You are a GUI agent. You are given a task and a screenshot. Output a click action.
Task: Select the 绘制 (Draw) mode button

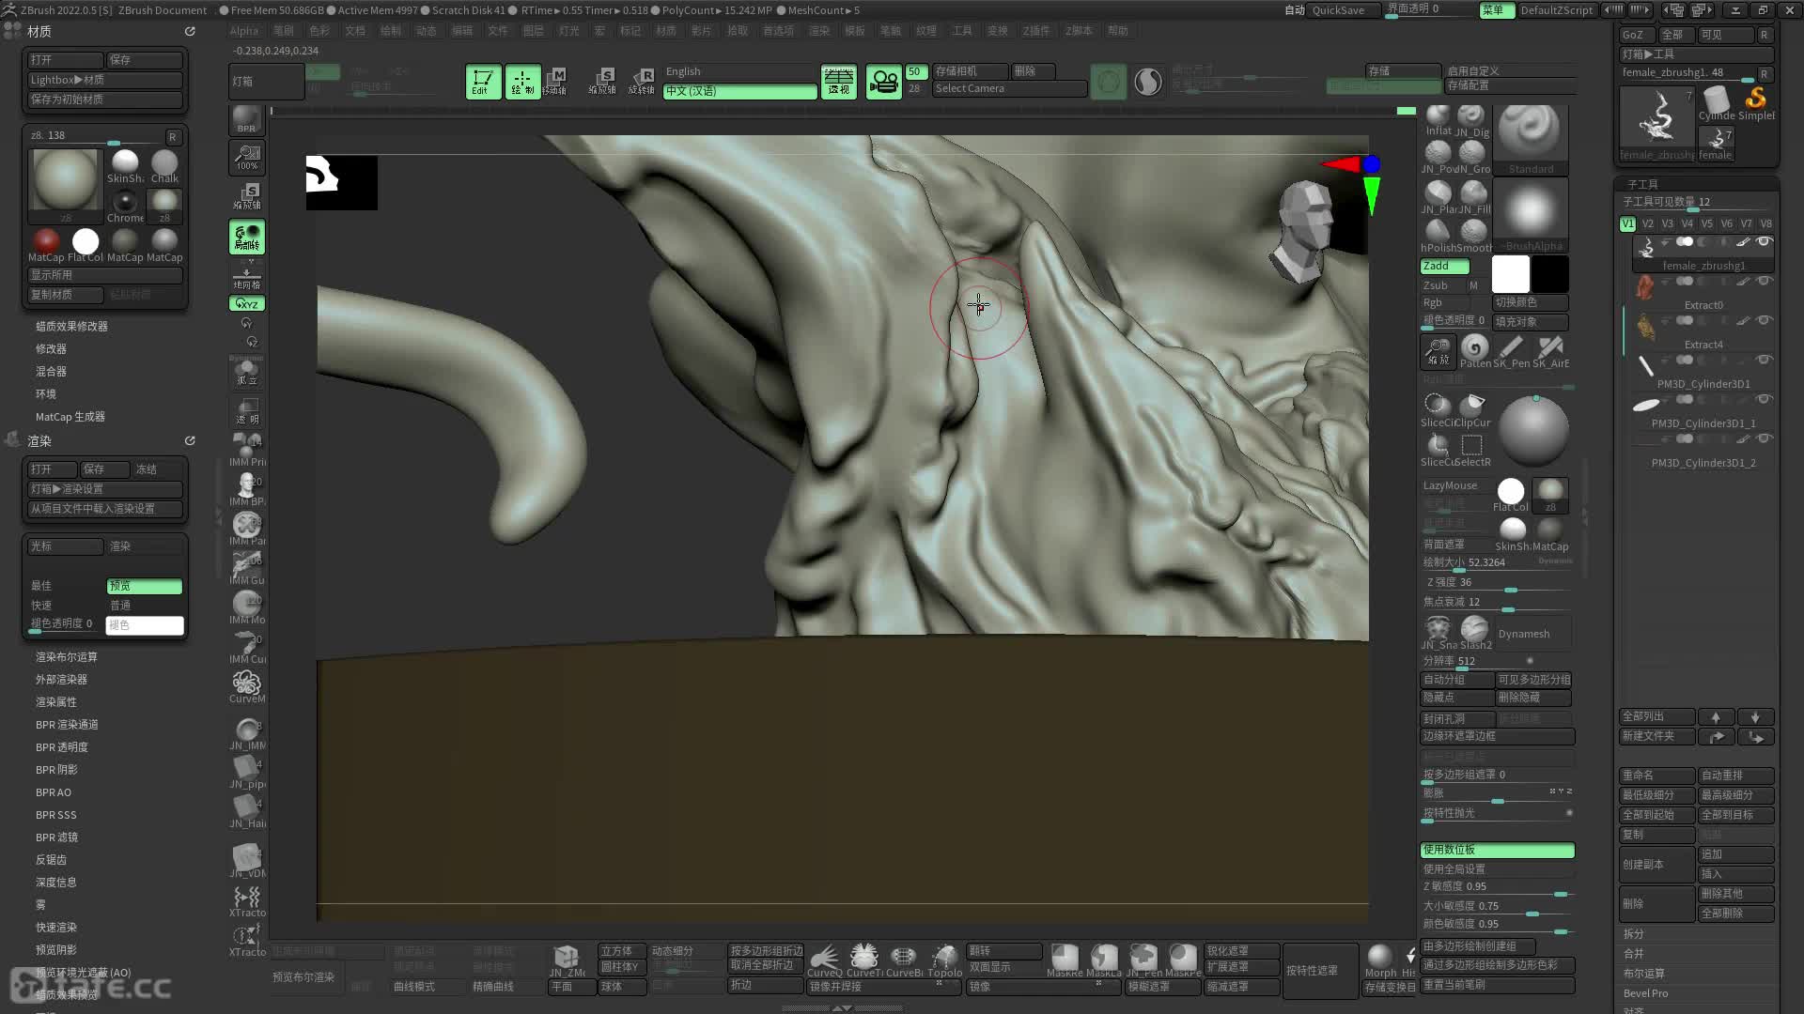(522, 82)
